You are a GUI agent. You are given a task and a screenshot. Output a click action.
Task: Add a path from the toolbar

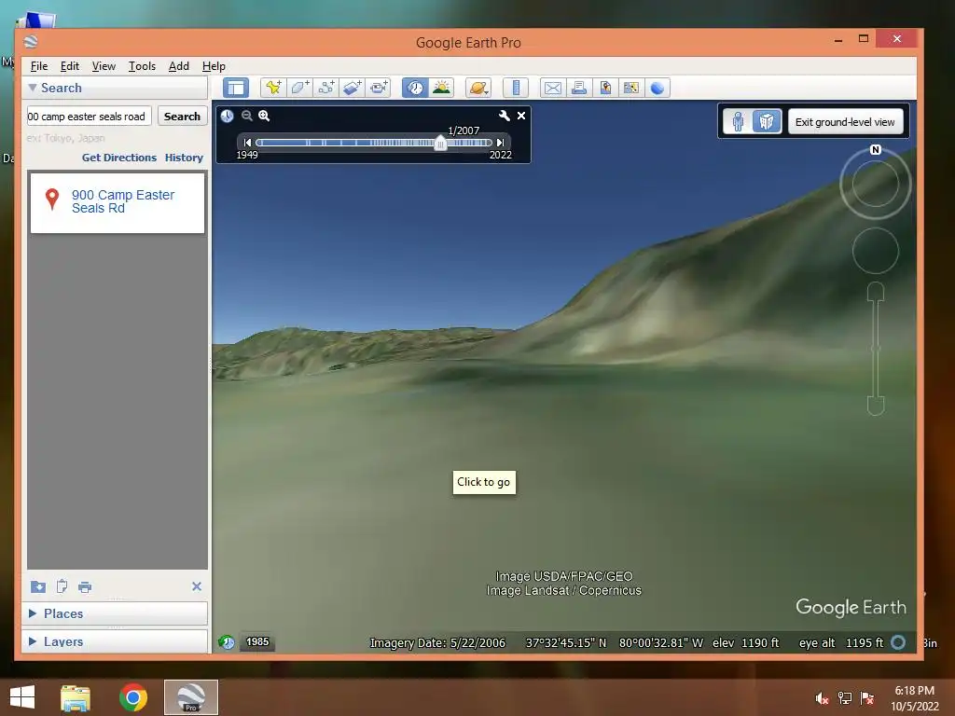pos(325,88)
